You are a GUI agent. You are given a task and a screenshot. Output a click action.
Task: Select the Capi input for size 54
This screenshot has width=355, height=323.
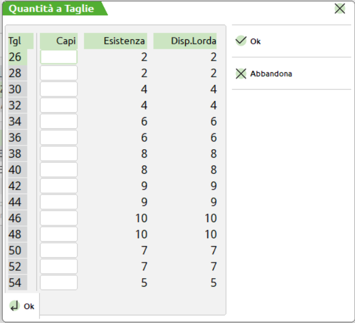click(58, 283)
